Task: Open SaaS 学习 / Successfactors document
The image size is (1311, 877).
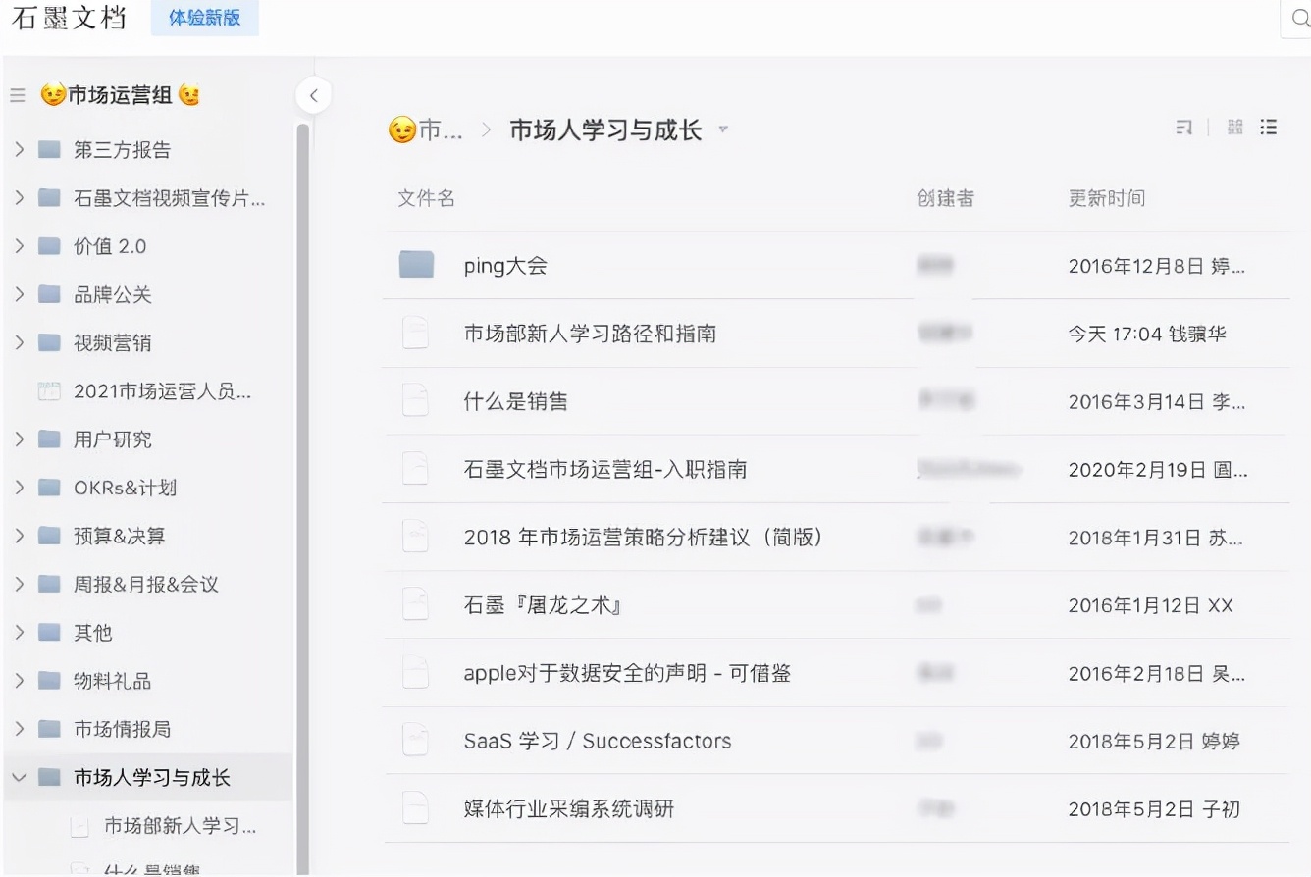Action: pyautogui.click(x=598, y=741)
